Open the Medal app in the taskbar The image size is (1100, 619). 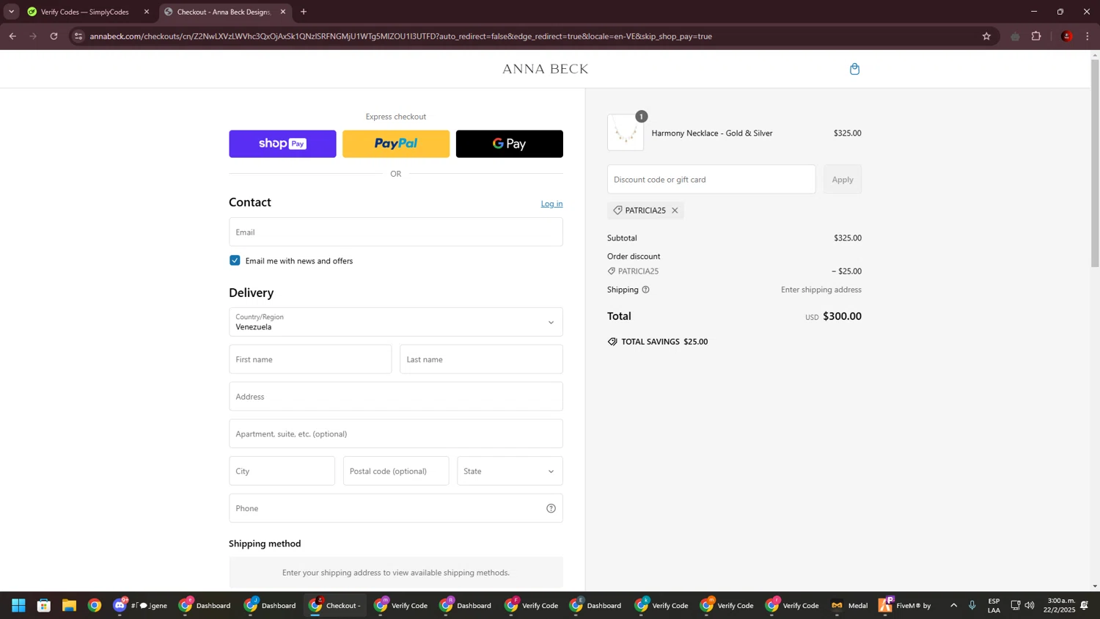849,605
